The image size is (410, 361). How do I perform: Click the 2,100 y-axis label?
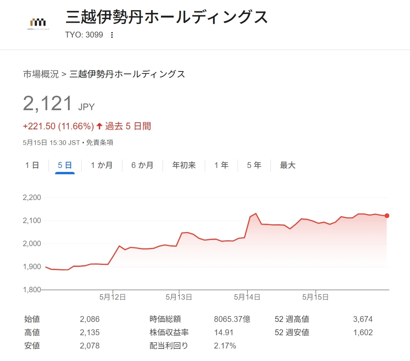click(x=32, y=220)
